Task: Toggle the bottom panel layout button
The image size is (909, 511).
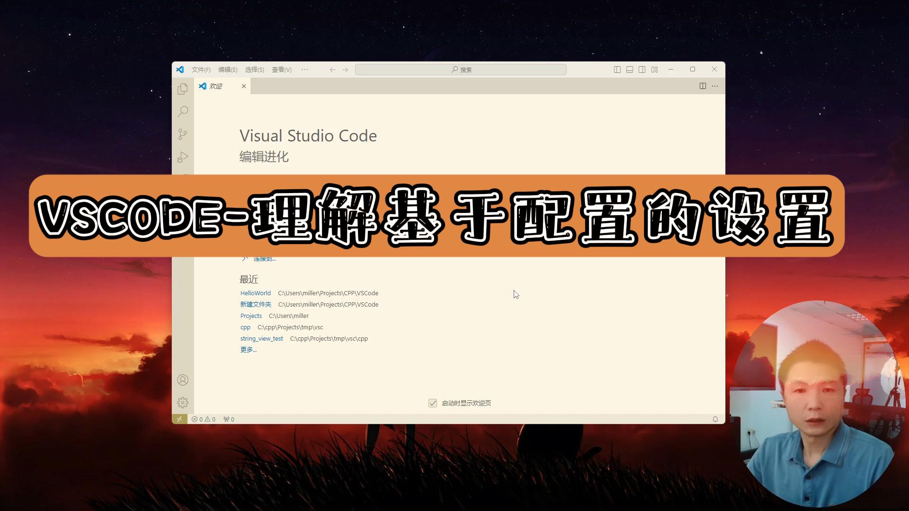Action: coord(630,70)
